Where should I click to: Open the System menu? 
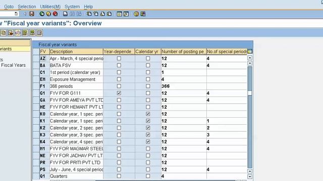pyautogui.click(x=72, y=7)
